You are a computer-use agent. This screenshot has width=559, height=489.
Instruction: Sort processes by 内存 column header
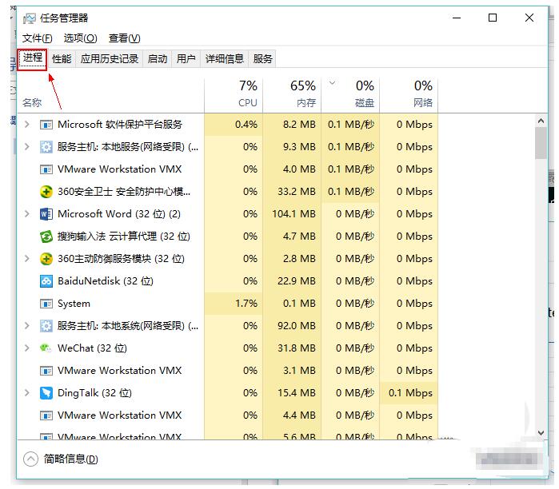click(x=292, y=95)
